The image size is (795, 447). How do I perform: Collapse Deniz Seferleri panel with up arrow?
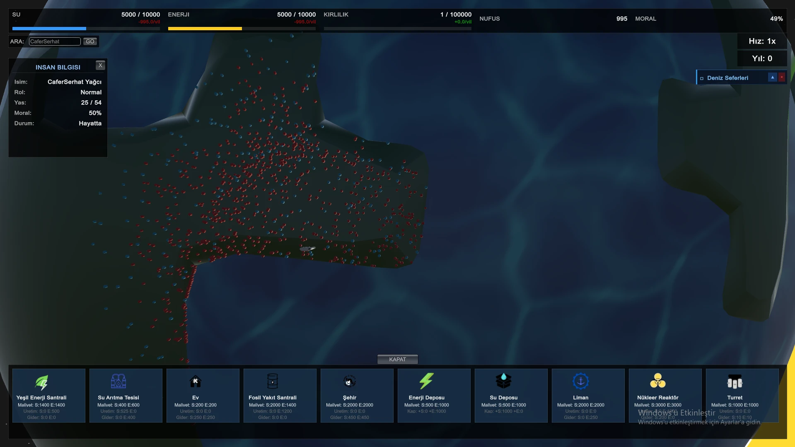click(x=772, y=77)
